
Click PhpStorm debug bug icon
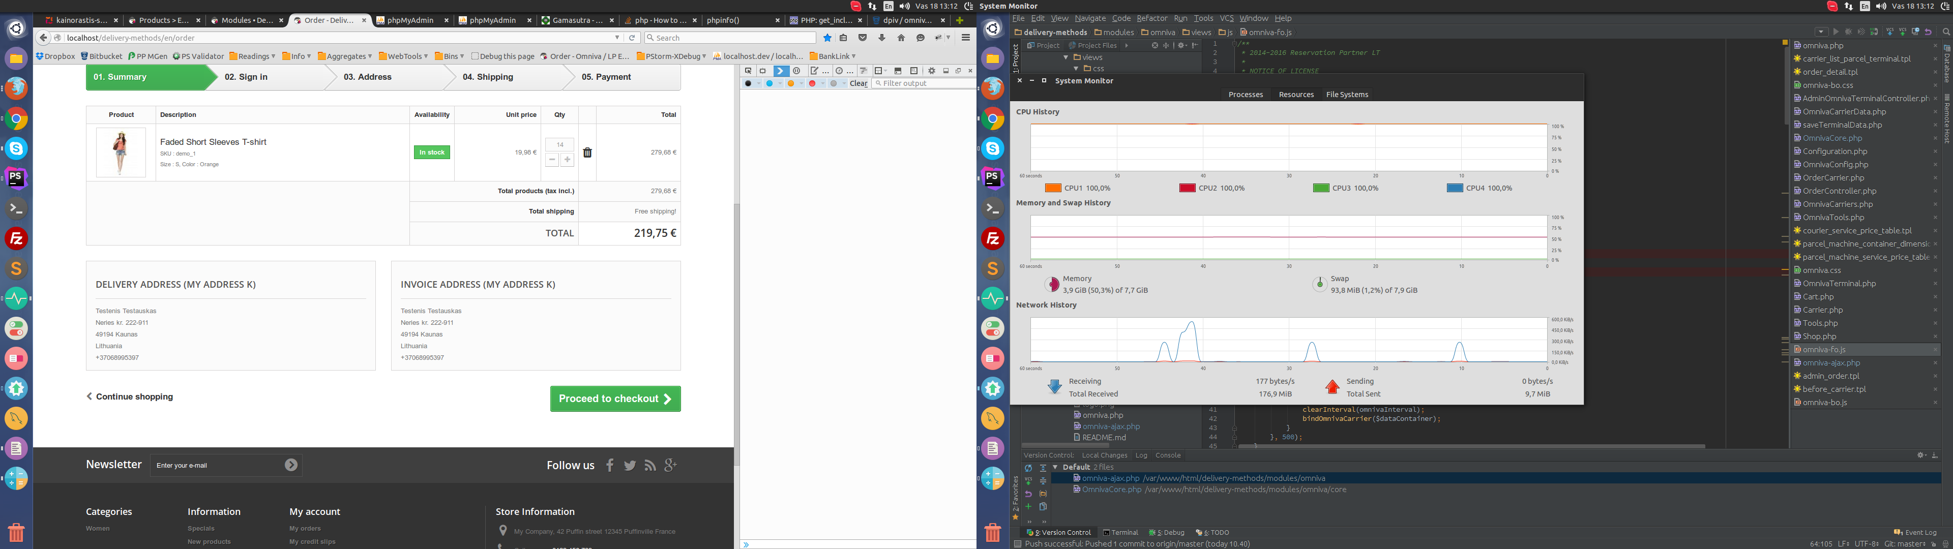1848,32
